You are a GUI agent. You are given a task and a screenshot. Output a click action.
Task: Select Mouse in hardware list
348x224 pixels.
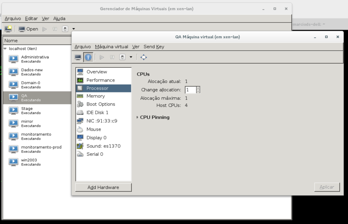pyautogui.click(x=104, y=129)
